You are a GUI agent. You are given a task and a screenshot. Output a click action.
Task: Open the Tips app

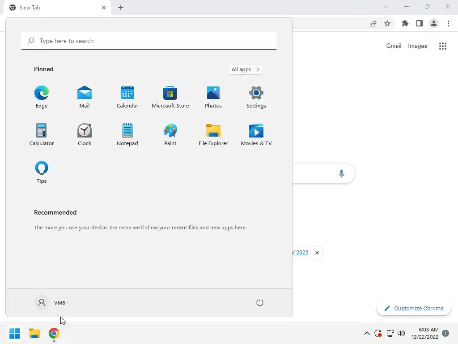(42, 172)
